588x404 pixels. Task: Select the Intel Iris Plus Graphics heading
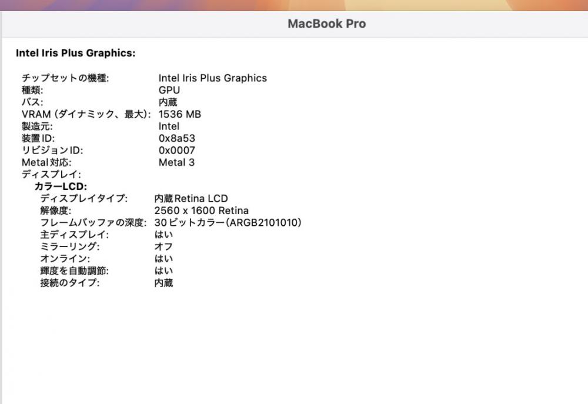click(76, 53)
